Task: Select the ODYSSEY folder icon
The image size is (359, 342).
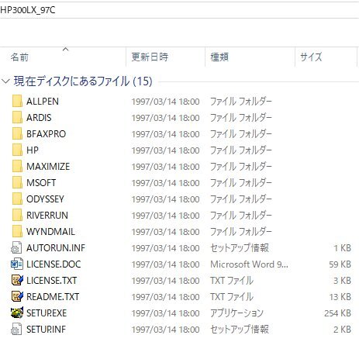Action: click(x=17, y=199)
